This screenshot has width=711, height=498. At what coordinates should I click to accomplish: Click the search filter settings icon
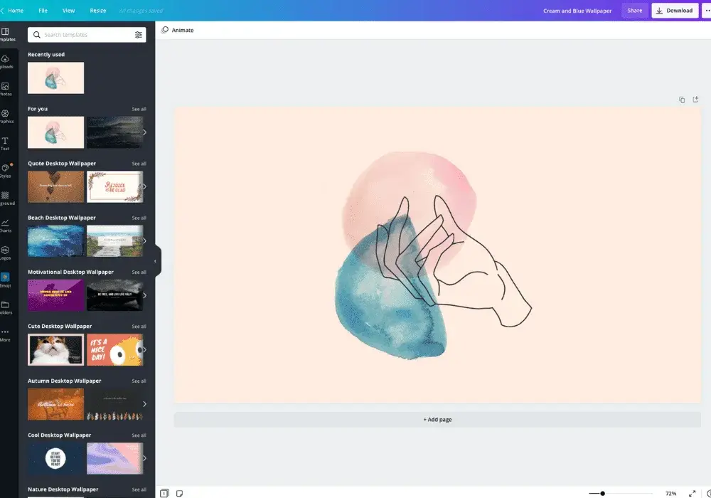point(139,35)
